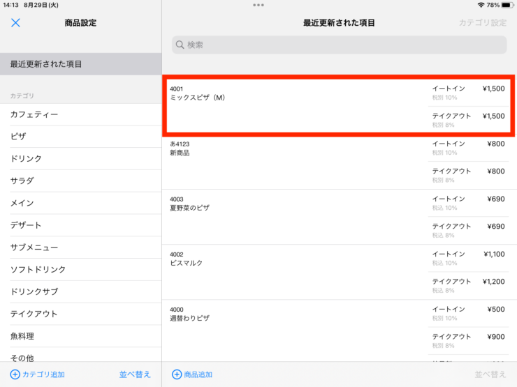Viewport: 517px width, 387px height.
Task: Tap the 14:13 clock in status bar
Action: 11,5
